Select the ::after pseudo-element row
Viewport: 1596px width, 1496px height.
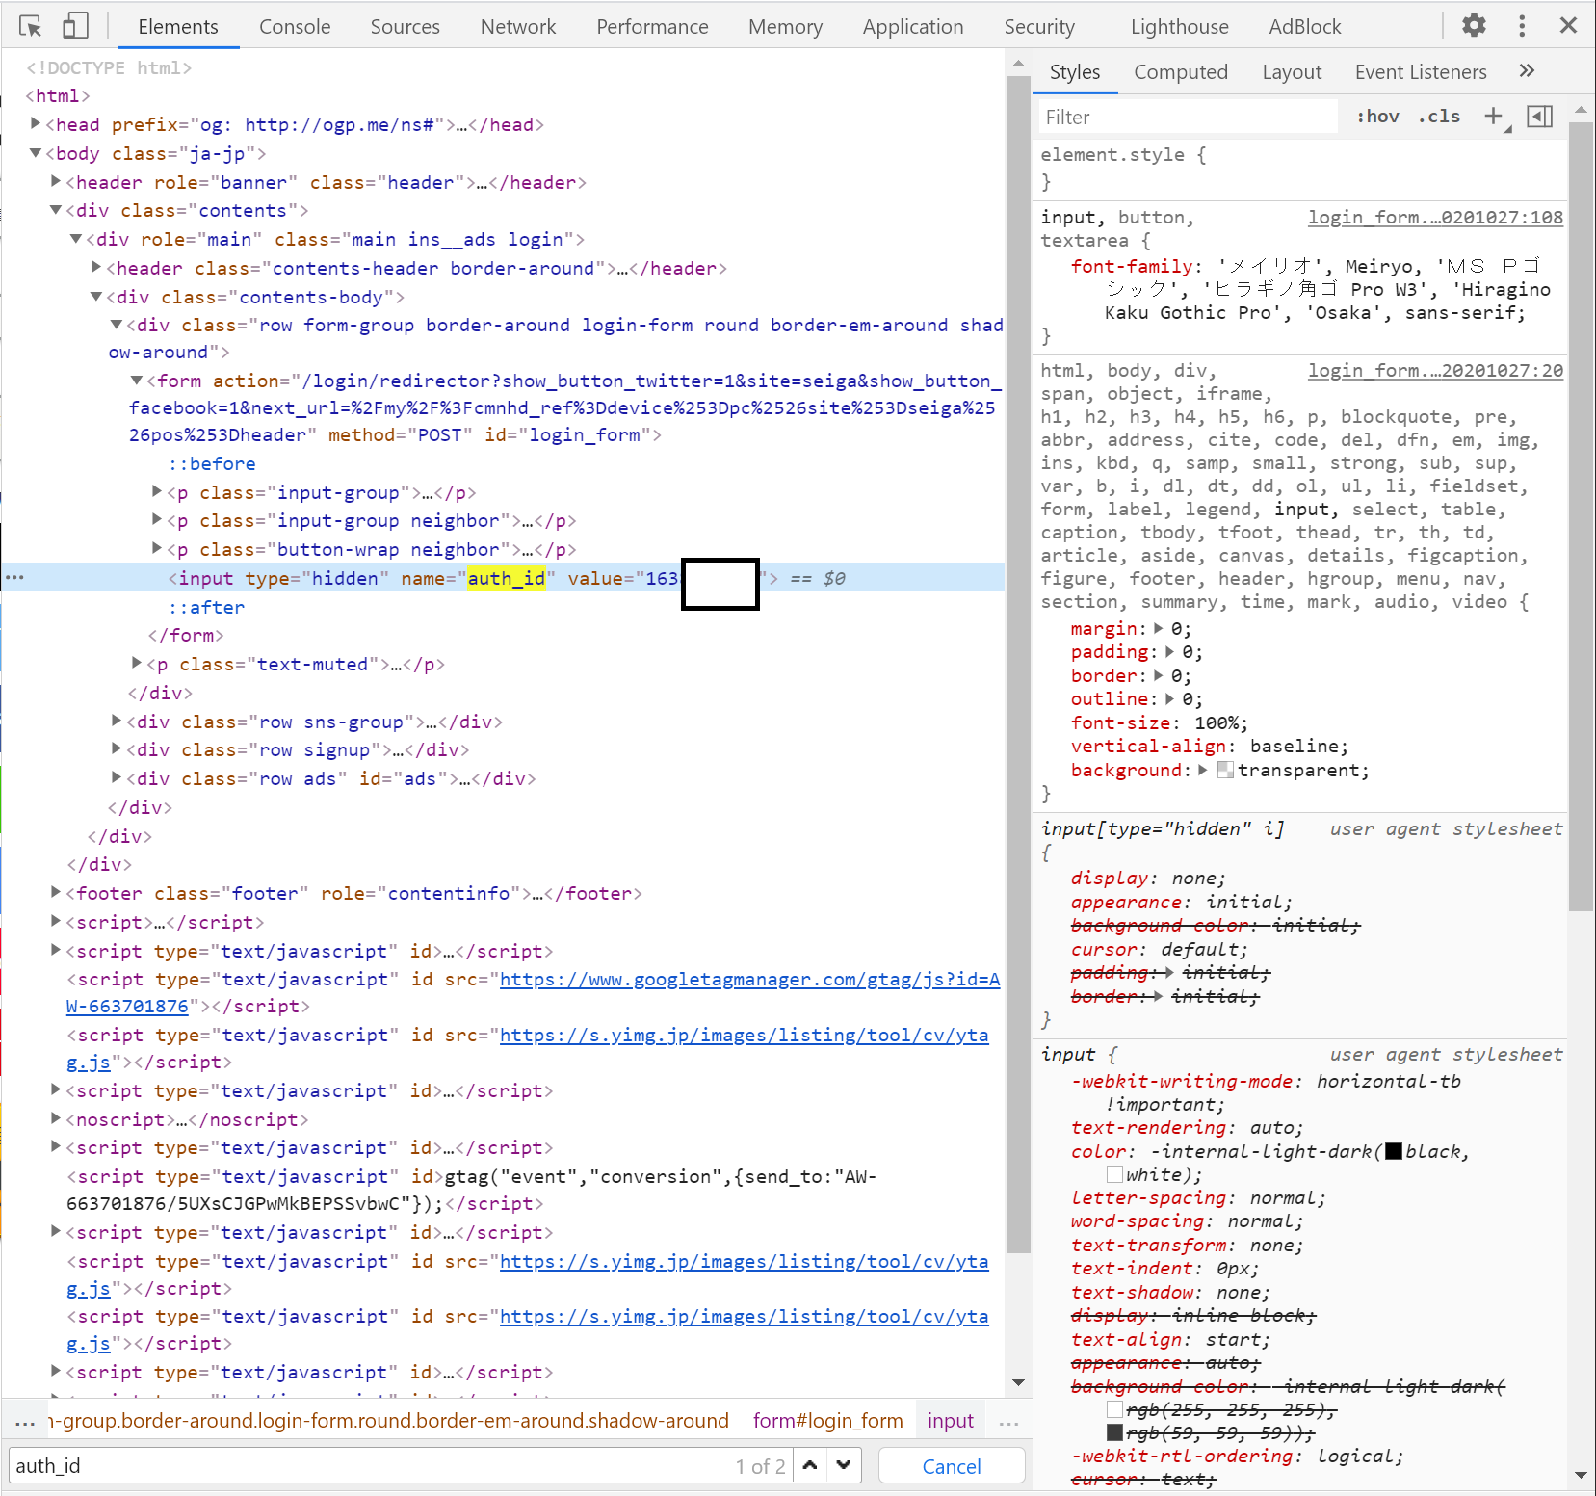207,608
